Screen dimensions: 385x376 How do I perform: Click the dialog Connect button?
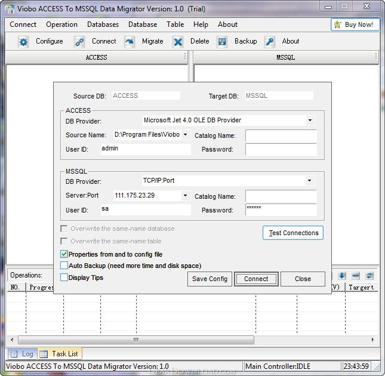tap(256, 279)
